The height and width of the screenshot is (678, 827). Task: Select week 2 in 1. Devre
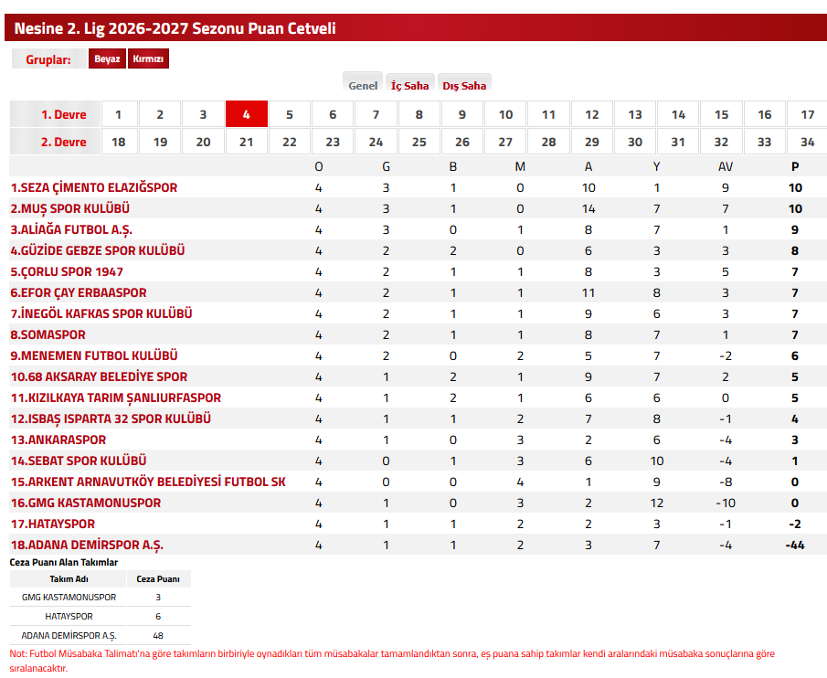[x=160, y=114]
